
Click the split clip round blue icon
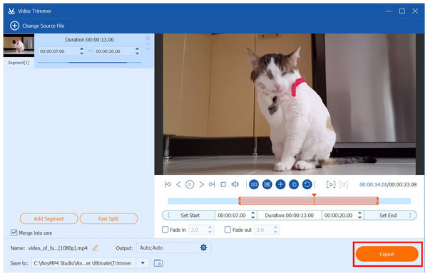coord(254,184)
